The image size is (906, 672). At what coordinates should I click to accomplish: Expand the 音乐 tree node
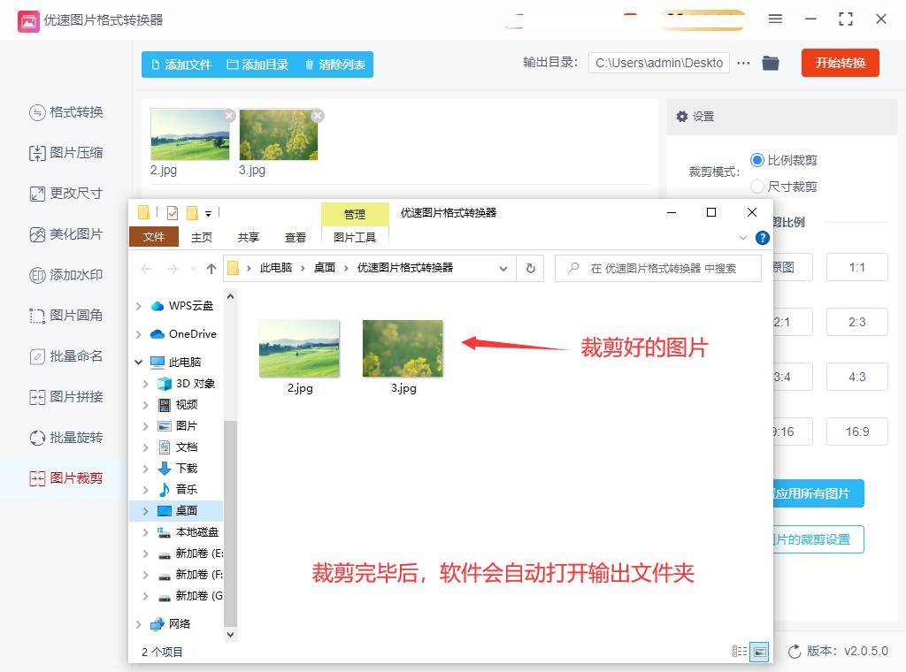coord(148,489)
